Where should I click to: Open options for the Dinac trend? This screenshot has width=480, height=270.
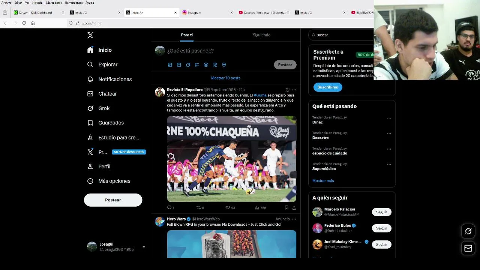pos(389,118)
